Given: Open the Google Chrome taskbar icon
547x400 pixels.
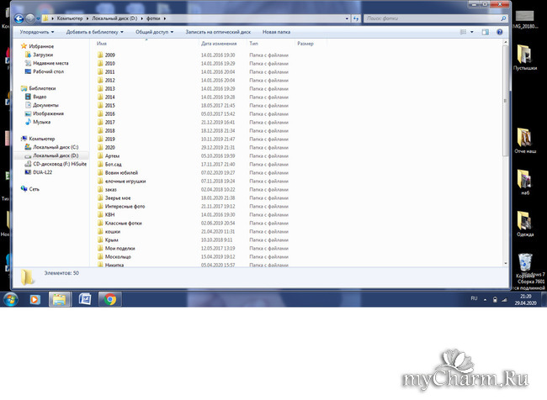Looking at the screenshot, I should click(108, 298).
